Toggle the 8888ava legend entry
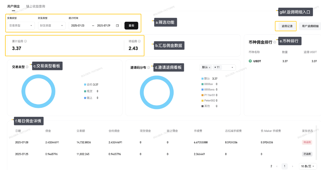The width and height of the screenshot is (321, 170). point(209,90)
